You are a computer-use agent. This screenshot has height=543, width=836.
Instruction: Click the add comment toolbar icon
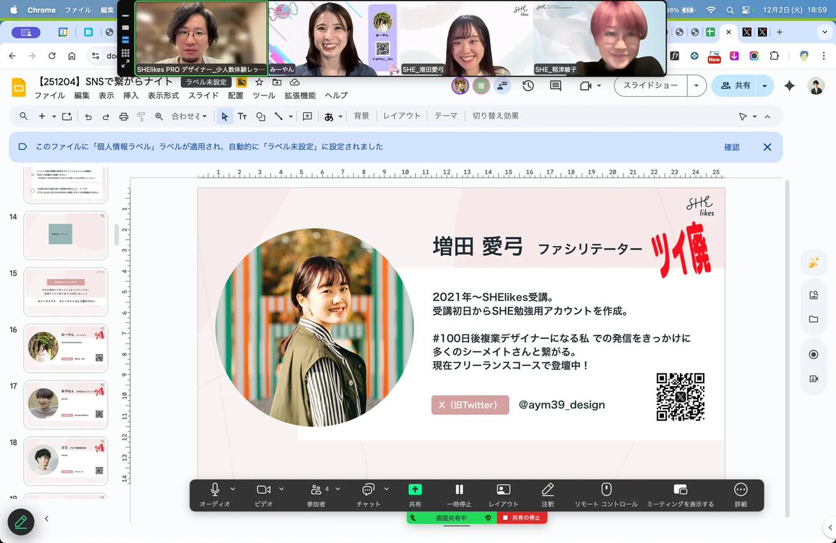point(307,116)
